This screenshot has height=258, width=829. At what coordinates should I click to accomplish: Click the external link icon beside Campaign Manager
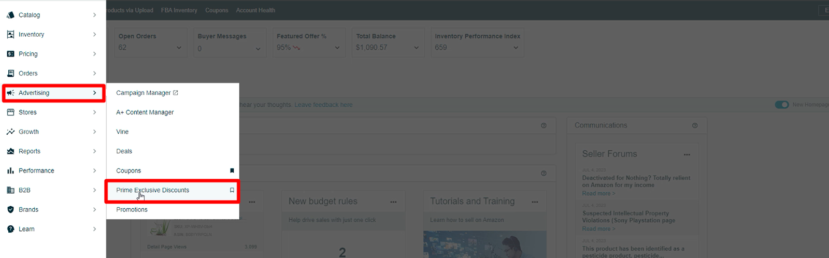pos(176,93)
